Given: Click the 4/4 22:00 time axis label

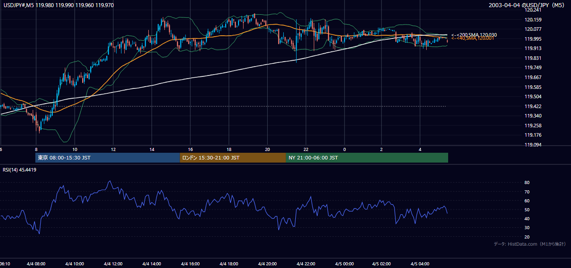Looking at the screenshot, I should click(x=306, y=264).
